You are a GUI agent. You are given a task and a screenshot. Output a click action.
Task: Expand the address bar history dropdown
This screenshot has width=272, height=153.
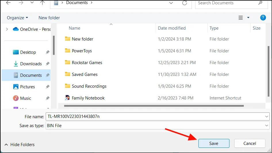(x=171, y=3)
